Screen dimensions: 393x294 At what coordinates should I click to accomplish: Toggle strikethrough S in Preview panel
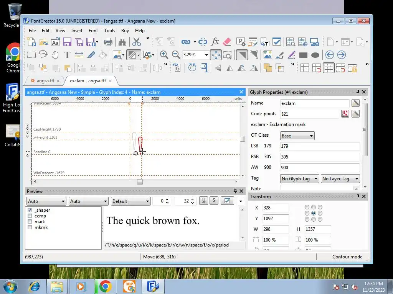(214, 201)
